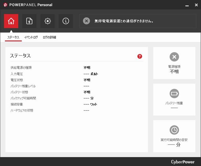The image size is (201, 166).
Task: Open the information about section
Action: (x=66, y=21)
